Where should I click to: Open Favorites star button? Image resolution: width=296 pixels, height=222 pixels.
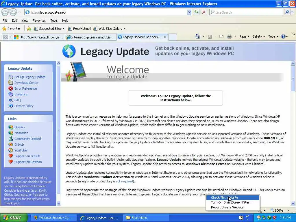11,29
